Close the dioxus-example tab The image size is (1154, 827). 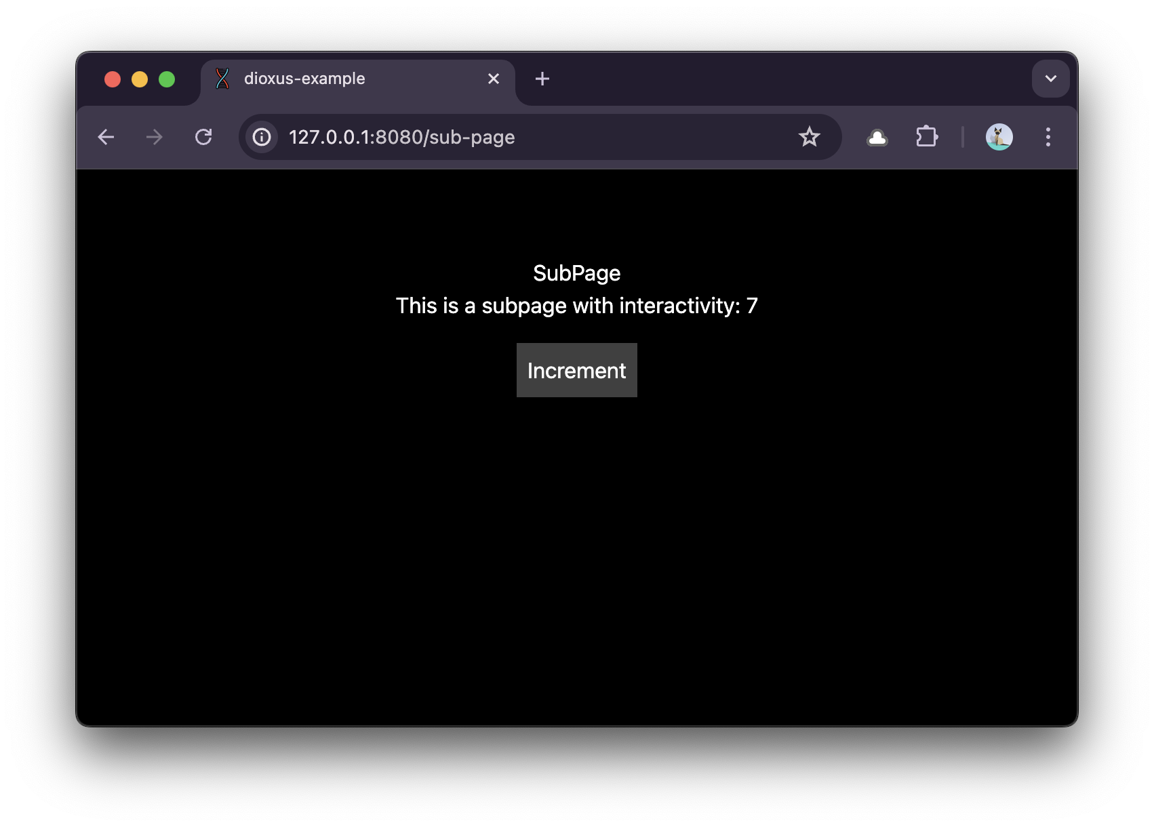(x=494, y=79)
